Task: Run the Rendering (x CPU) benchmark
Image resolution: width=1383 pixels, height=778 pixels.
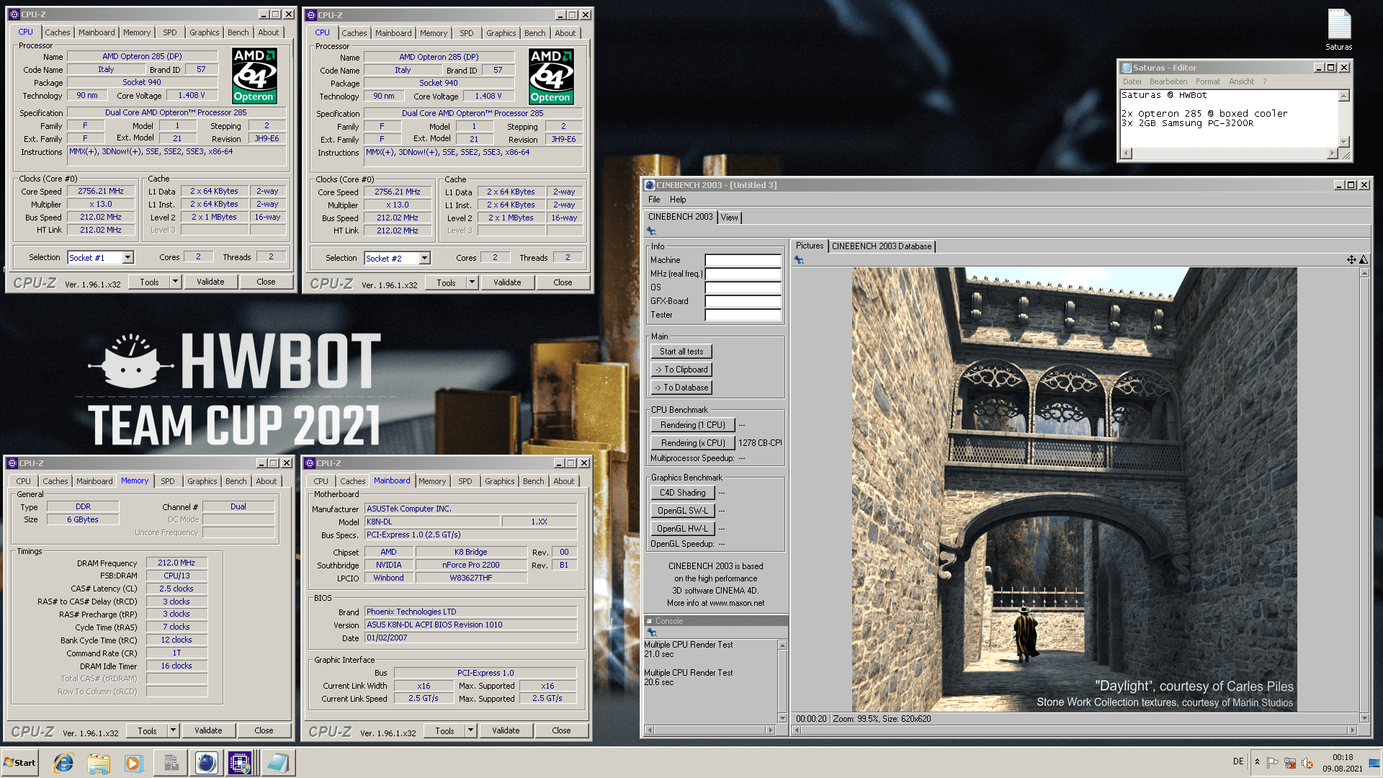Action: click(x=693, y=443)
